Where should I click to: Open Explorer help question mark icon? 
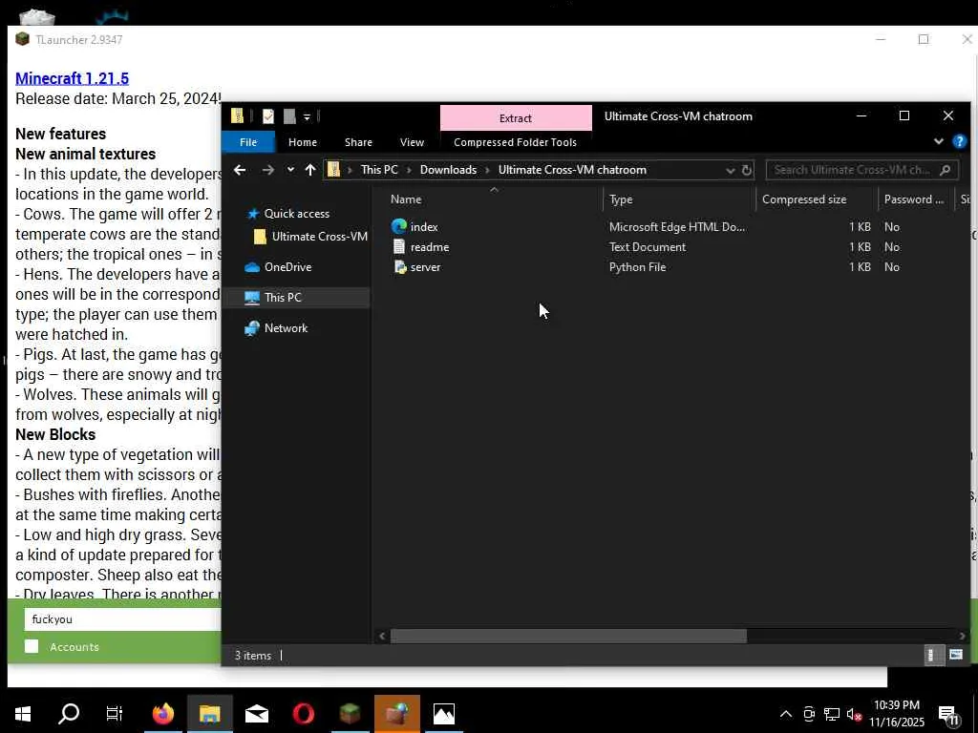coord(959,141)
